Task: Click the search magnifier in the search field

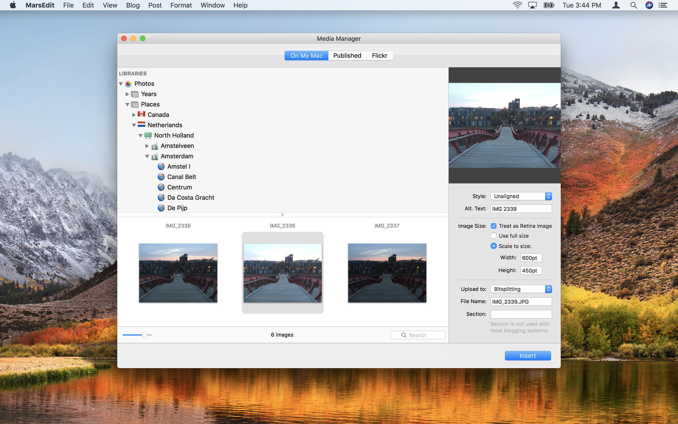Action: [x=403, y=335]
